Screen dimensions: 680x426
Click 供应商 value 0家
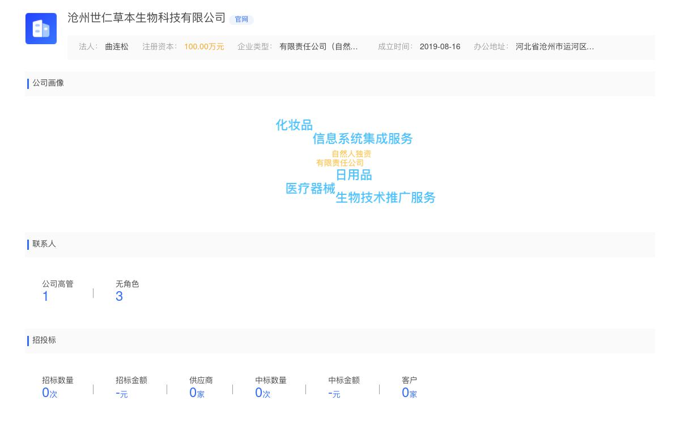[x=197, y=393]
